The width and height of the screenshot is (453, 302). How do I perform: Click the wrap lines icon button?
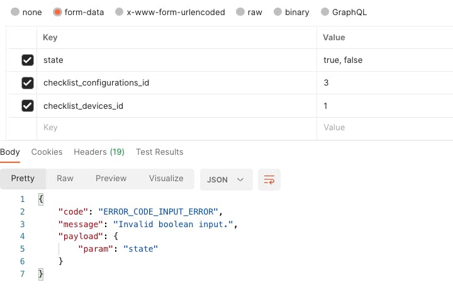pyautogui.click(x=269, y=179)
